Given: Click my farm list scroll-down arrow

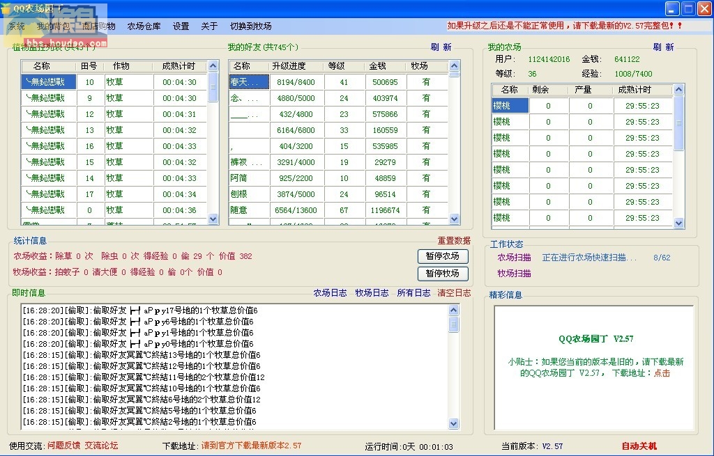Looking at the screenshot, I should [x=678, y=223].
